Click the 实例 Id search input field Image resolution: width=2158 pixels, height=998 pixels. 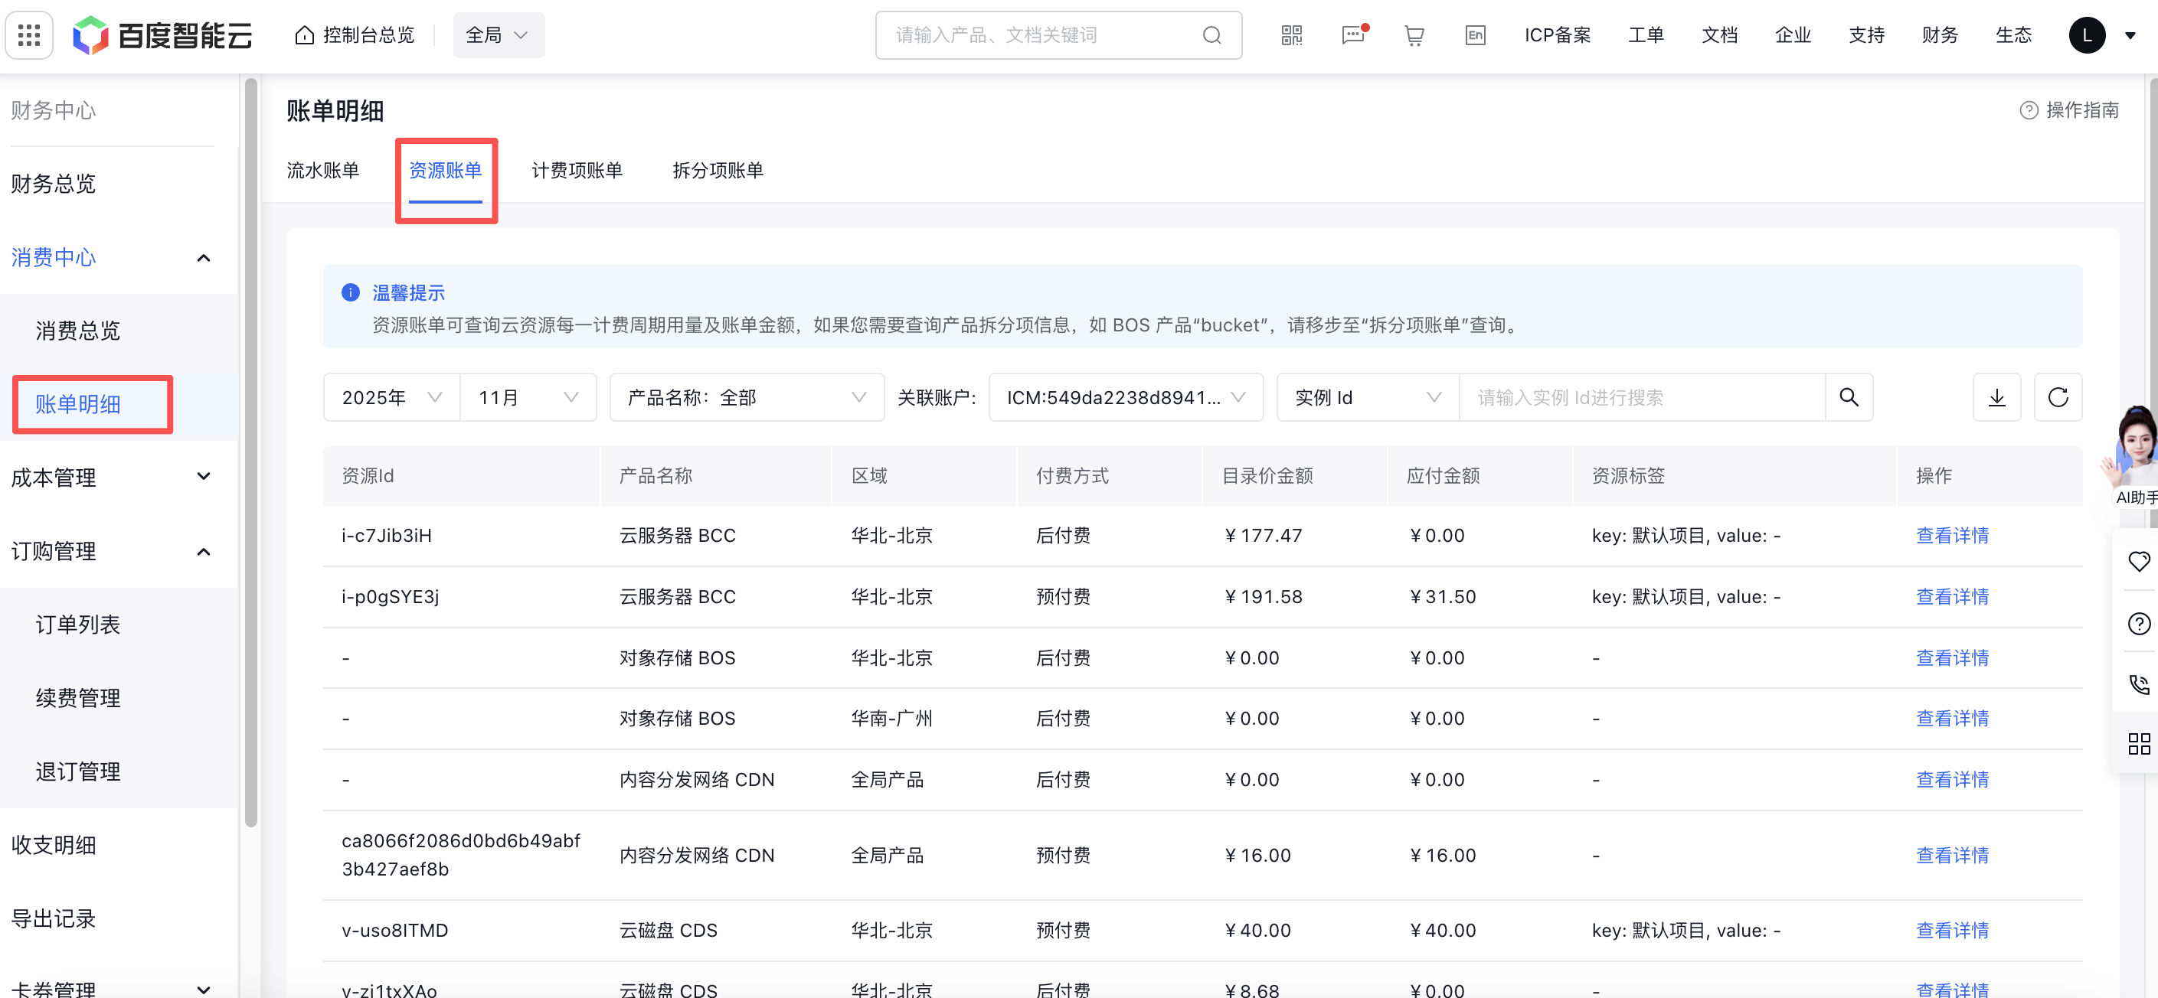coord(1642,397)
